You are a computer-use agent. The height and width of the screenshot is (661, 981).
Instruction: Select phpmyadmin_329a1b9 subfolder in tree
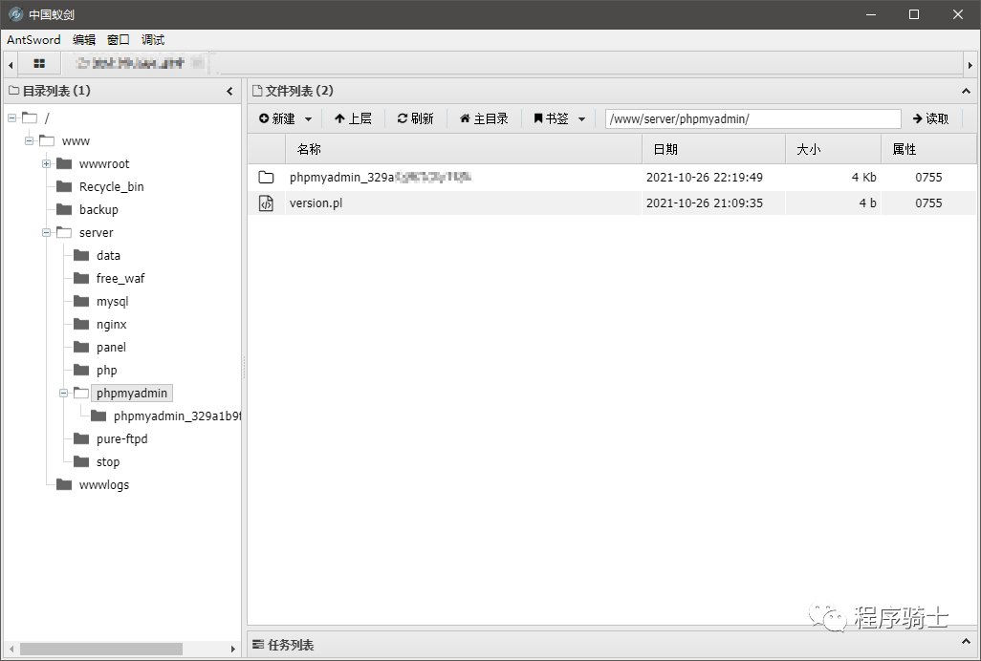pyautogui.click(x=177, y=416)
